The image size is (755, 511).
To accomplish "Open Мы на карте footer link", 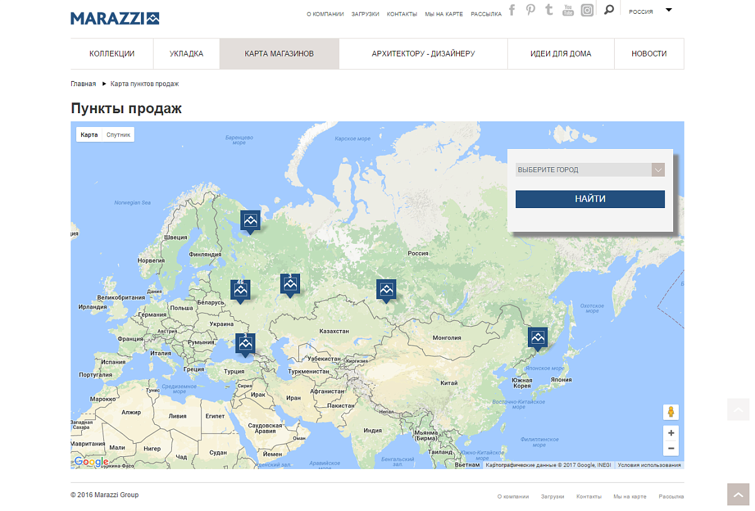I will tap(630, 497).
